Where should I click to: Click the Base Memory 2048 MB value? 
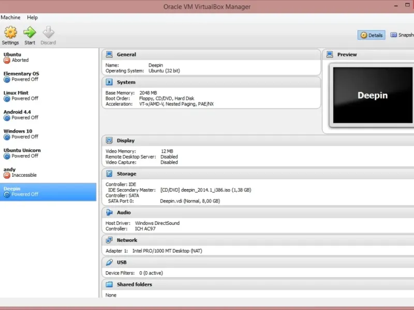(148, 93)
